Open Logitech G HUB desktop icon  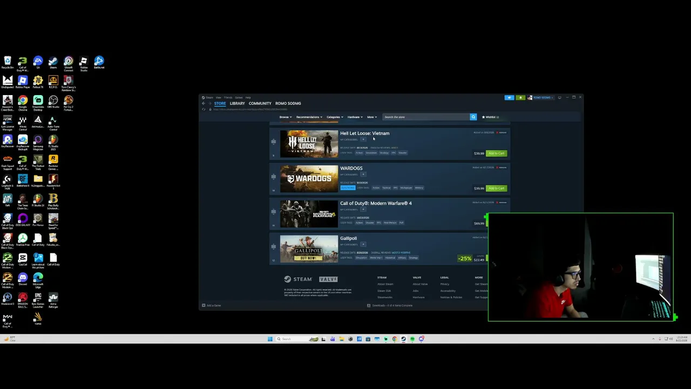(8, 182)
